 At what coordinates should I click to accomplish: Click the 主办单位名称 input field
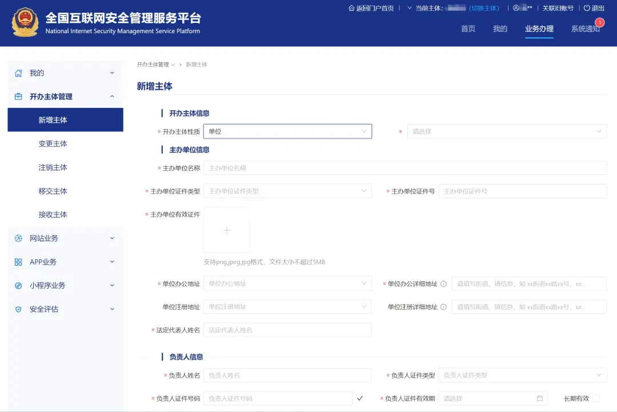point(404,168)
